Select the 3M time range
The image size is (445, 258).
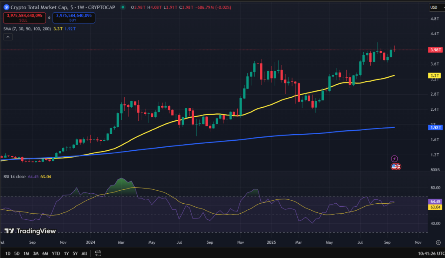coord(36,254)
